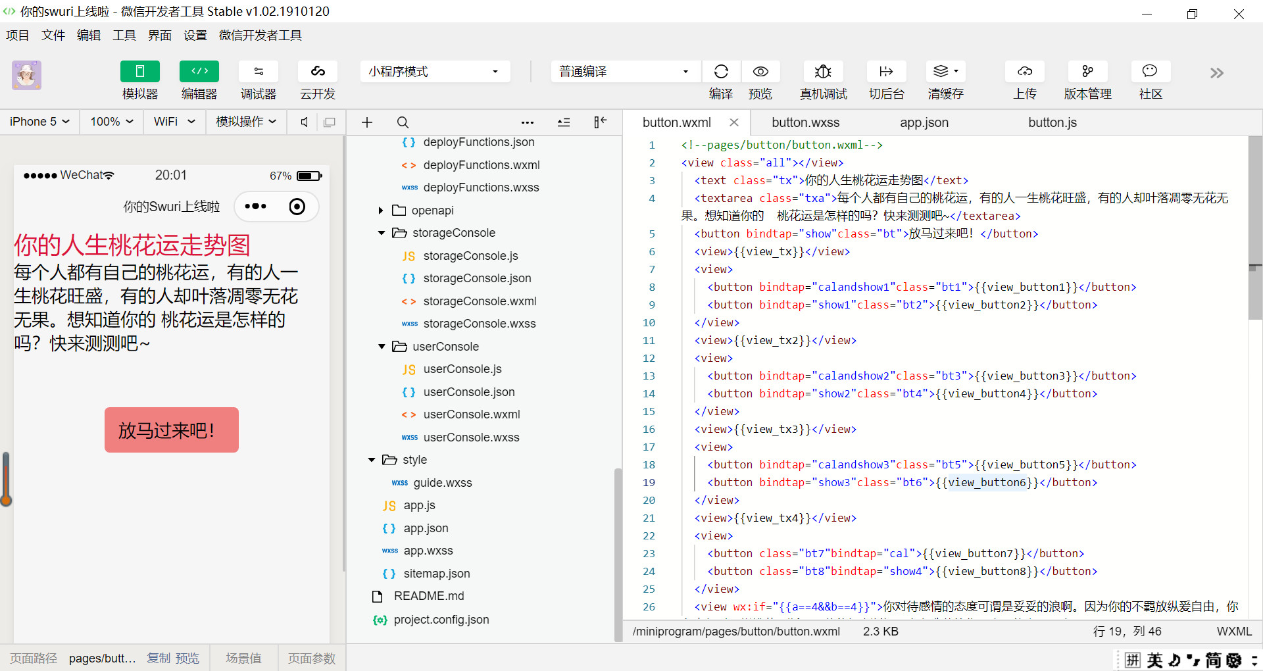1263x671 pixels.
Task: Click the upload (上传) cloud icon
Action: (1025, 72)
